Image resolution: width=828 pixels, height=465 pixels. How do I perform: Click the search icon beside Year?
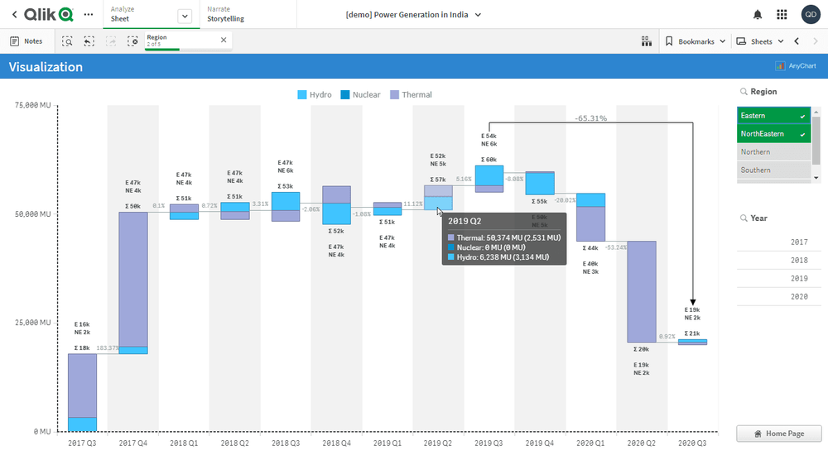743,218
